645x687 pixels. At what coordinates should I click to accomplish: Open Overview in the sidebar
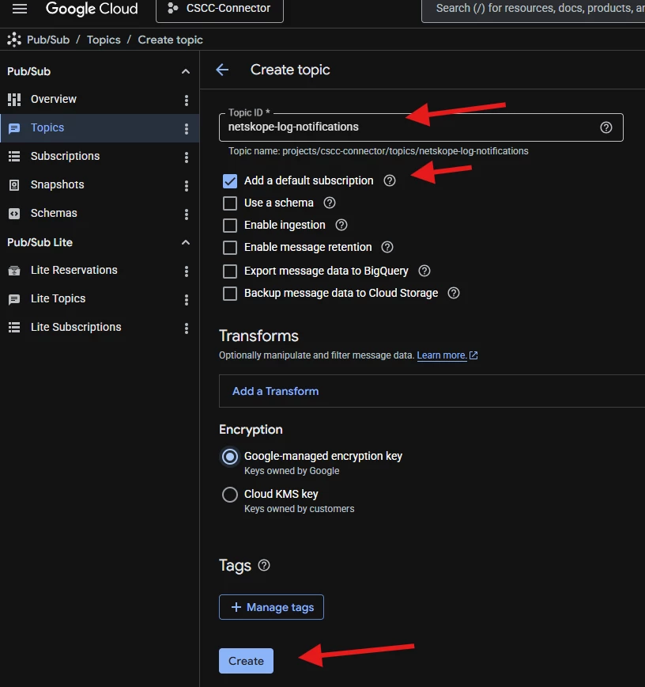point(54,100)
